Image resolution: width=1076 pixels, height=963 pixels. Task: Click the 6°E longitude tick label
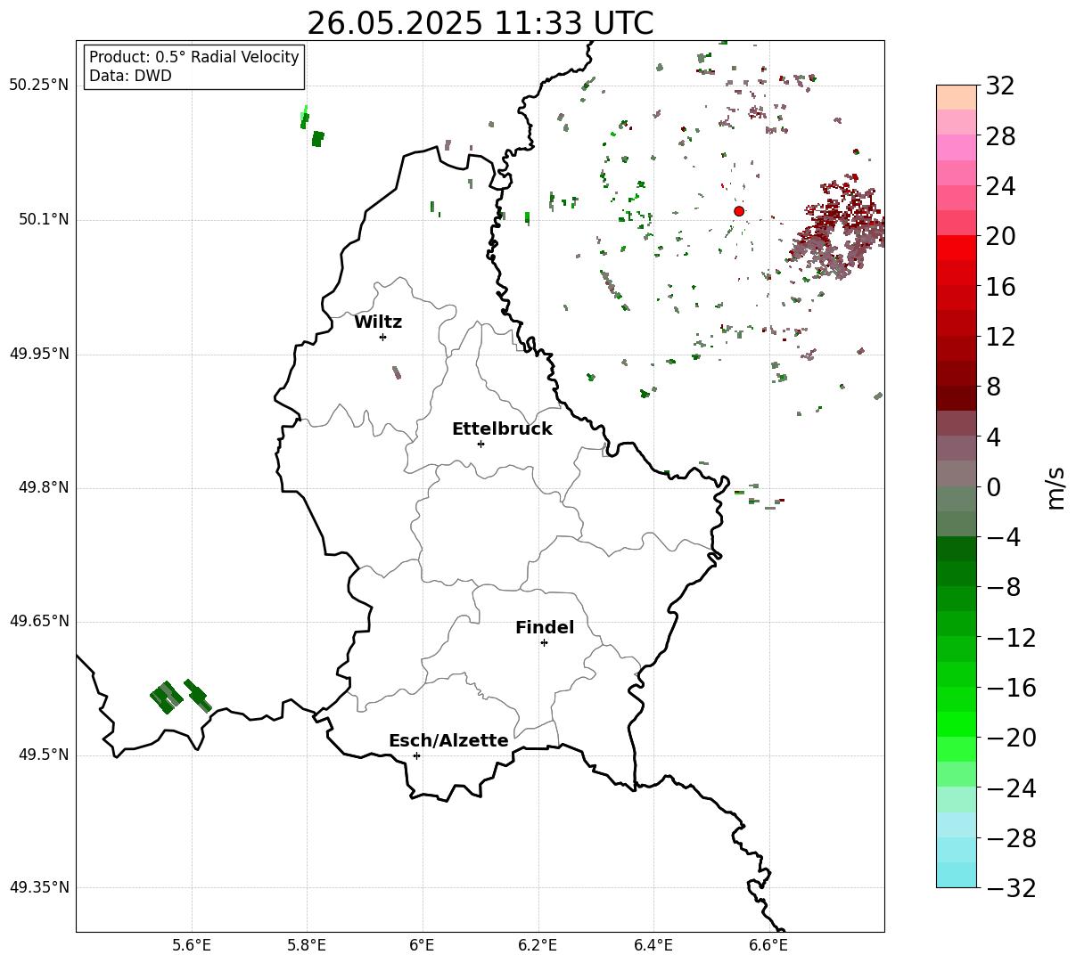[x=423, y=945]
